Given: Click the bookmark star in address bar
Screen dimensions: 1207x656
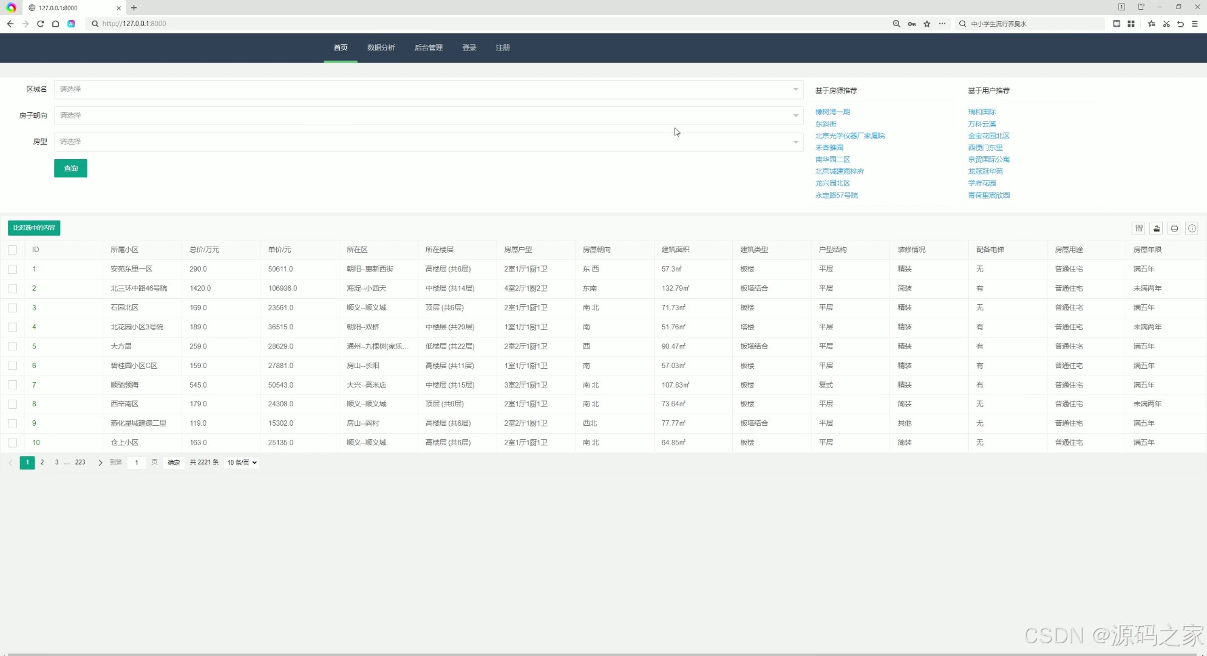Looking at the screenshot, I should coord(927,24).
